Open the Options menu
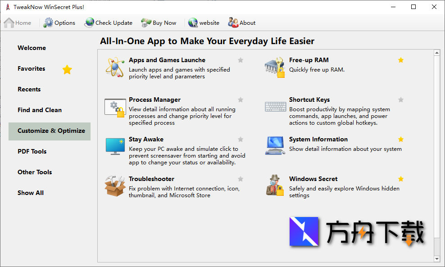 pyautogui.click(x=59, y=23)
